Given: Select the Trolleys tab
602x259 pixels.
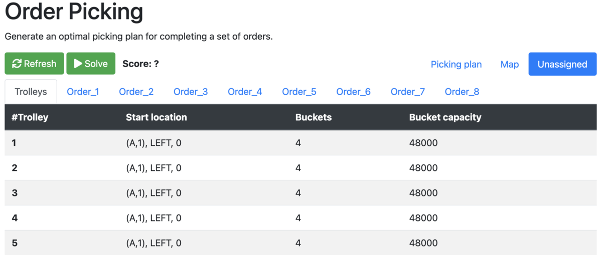Looking at the screenshot, I should pyautogui.click(x=31, y=92).
